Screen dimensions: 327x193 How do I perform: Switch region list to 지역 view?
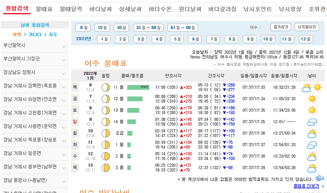click(x=17, y=34)
